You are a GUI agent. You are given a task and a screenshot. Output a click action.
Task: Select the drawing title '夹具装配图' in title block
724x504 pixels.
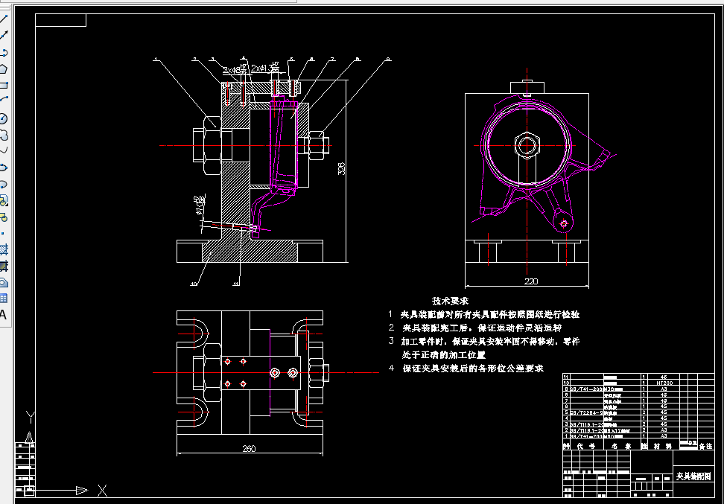(x=693, y=476)
